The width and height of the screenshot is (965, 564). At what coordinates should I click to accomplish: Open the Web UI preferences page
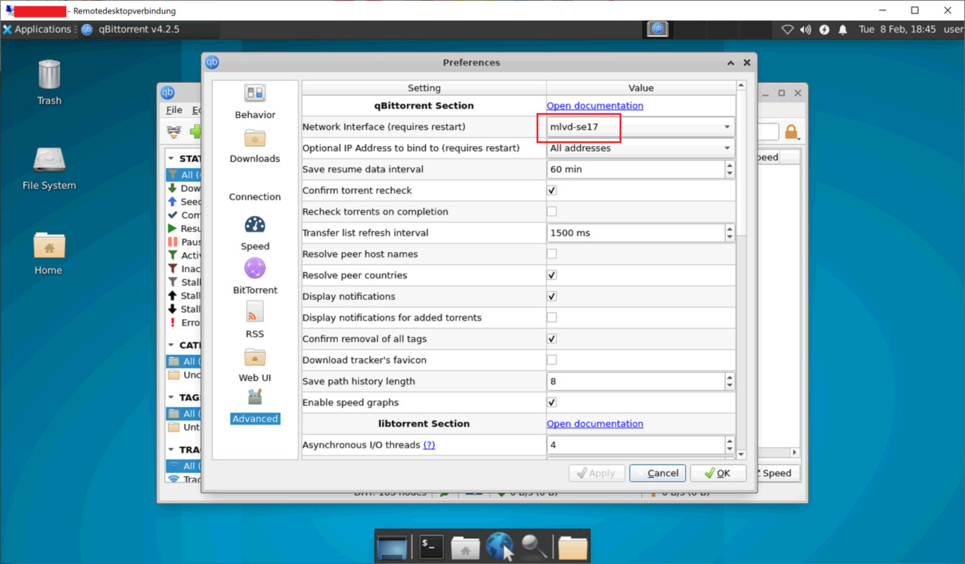pyautogui.click(x=255, y=365)
